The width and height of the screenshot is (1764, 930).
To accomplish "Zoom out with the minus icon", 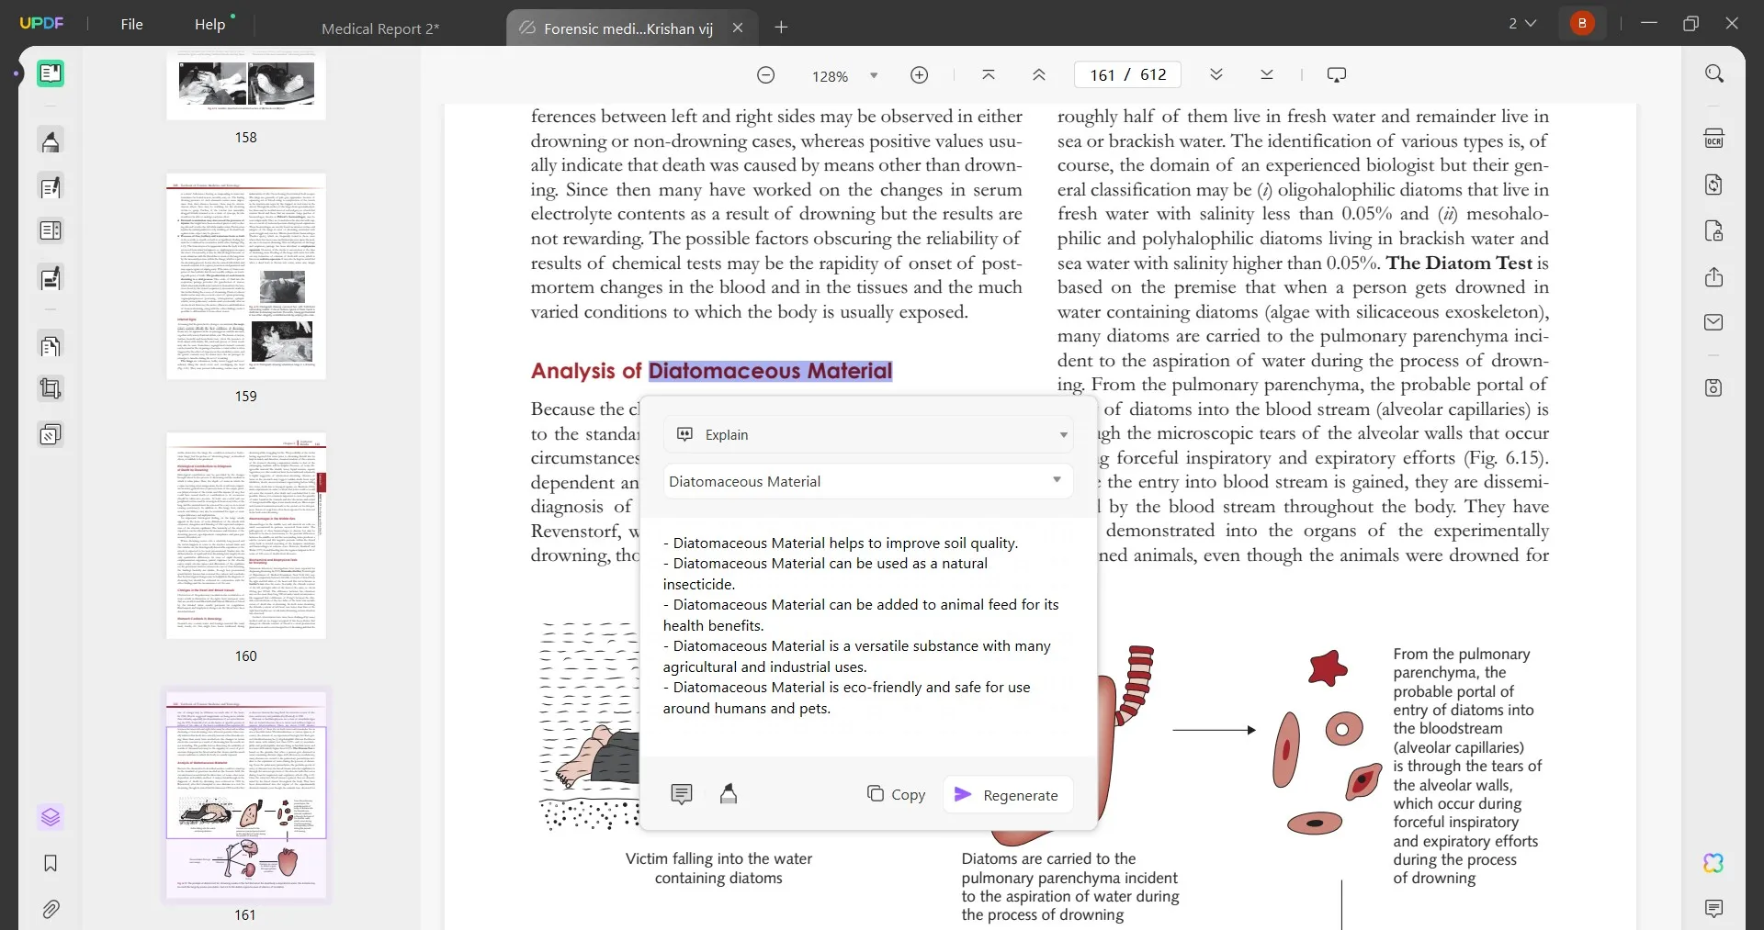I will (x=765, y=75).
